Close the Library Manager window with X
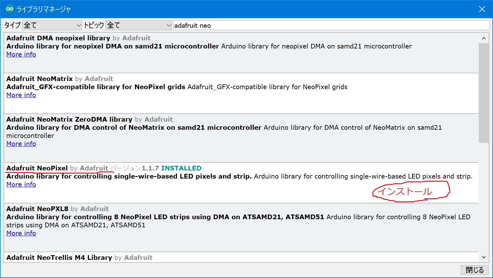 (x=482, y=9)
